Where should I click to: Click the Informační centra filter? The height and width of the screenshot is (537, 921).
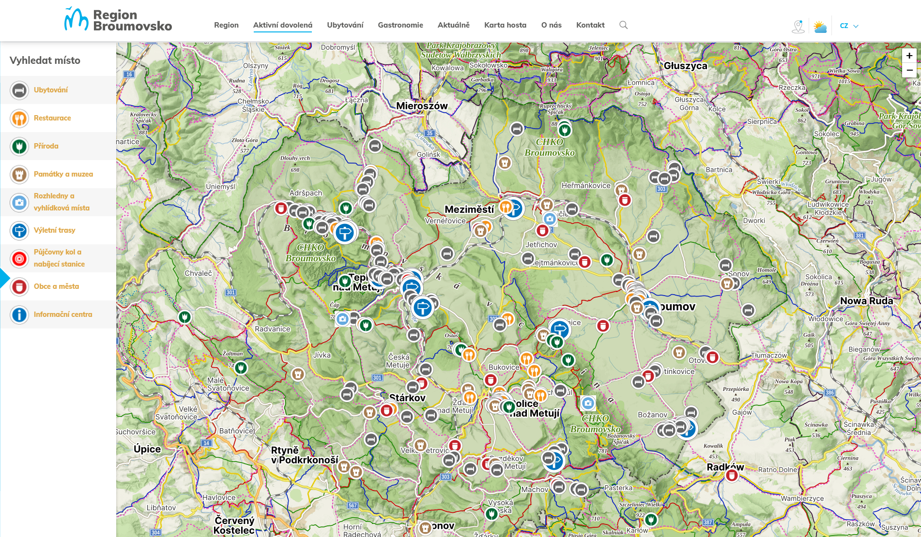62,314
